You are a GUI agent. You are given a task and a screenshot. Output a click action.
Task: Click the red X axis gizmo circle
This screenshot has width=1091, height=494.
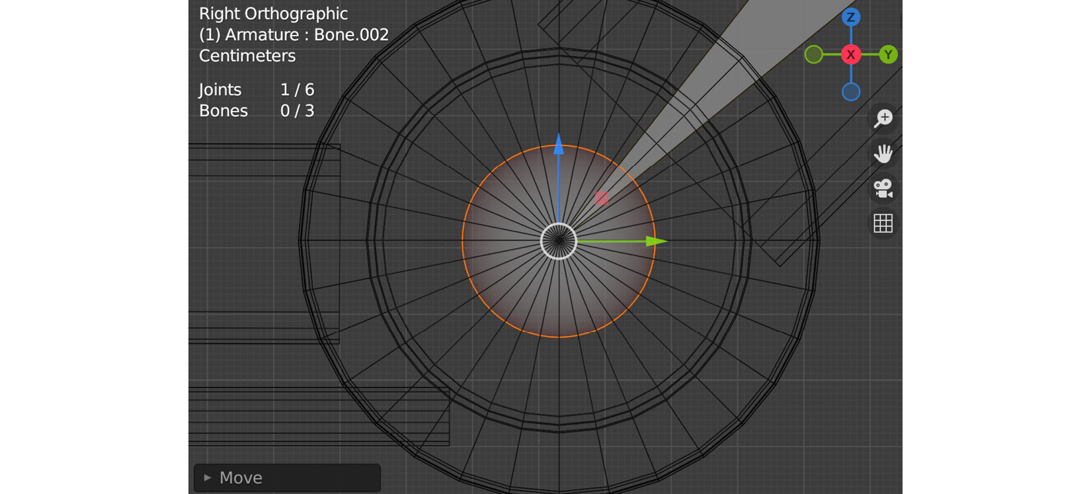point(851,54)
